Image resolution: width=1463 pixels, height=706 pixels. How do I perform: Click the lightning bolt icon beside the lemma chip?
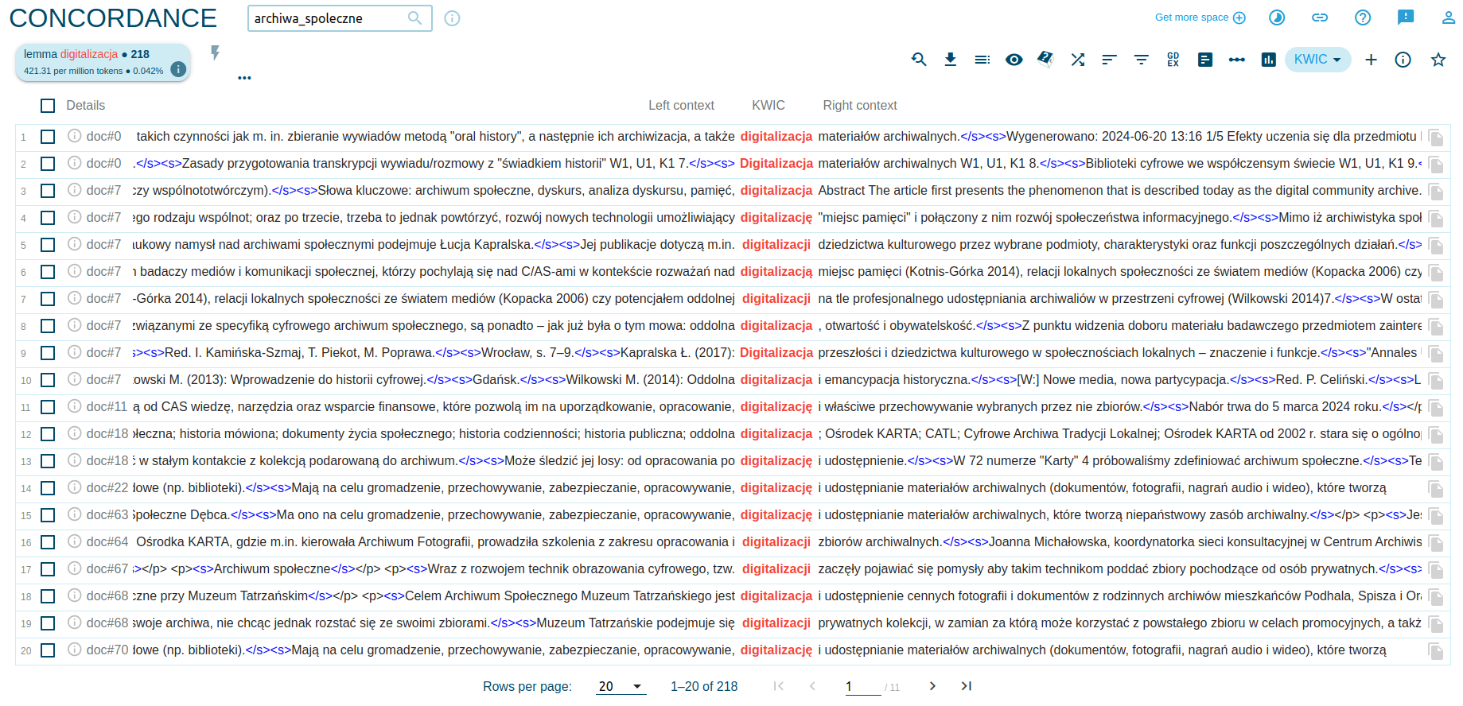pyautogui.click(x=215, y=52)
